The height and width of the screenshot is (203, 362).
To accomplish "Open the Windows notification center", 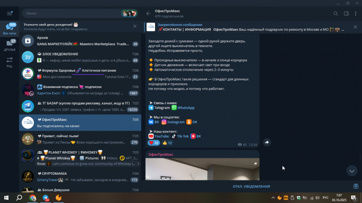I will [x=354, y=198].
